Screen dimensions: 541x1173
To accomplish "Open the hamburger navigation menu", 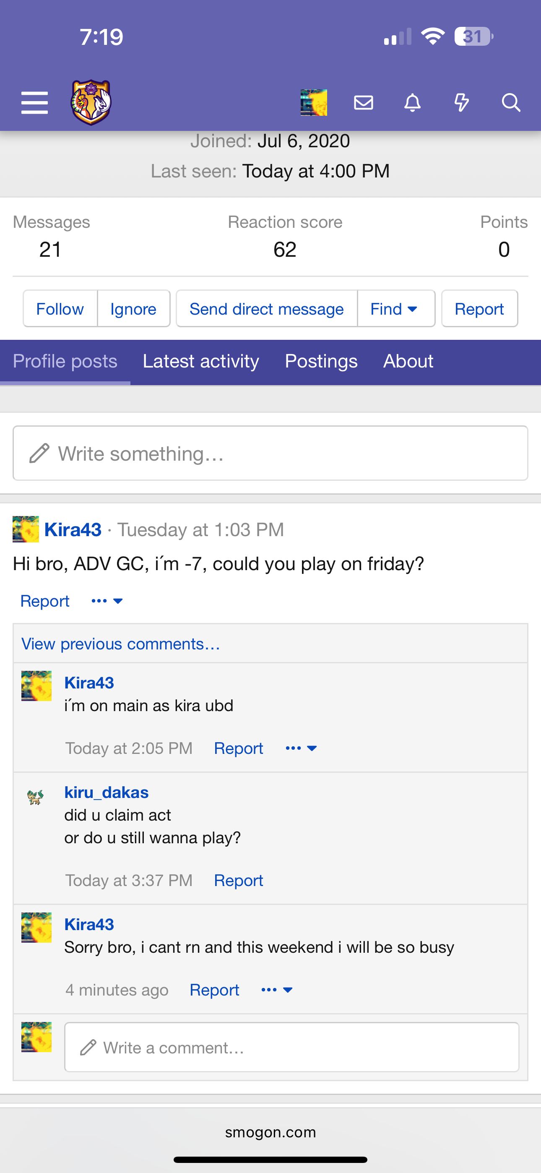I will pos(35,102).
